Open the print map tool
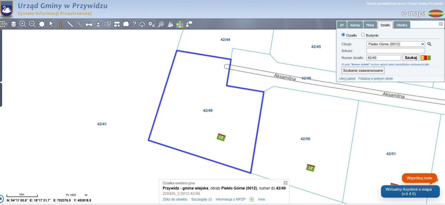This screenshot has height=205, width=445. pyautogui.click(x=89, y=24)
